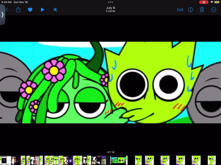Open the multitasking three-dots control at top

coord(110,2)
